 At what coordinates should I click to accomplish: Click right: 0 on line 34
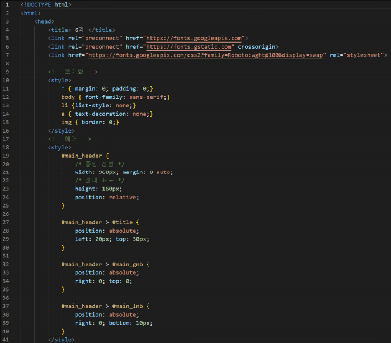pos(89,281)
